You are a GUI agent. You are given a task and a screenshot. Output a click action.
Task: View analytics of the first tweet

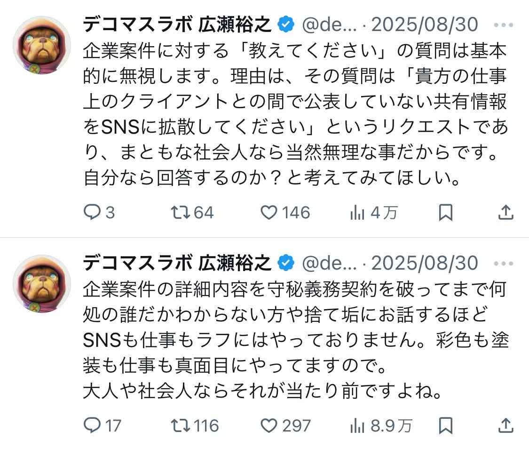tap(357, 213)
